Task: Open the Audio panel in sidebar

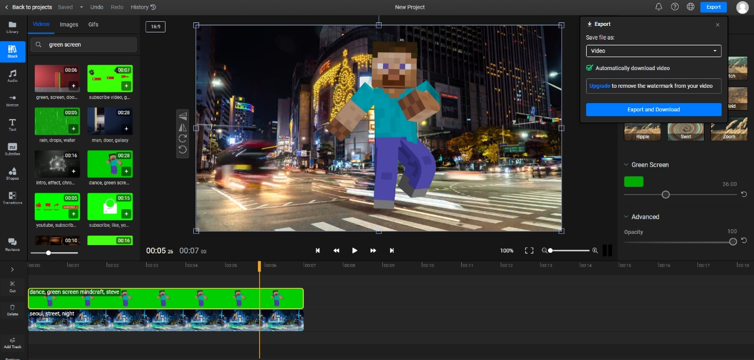Action: (12, 76)
